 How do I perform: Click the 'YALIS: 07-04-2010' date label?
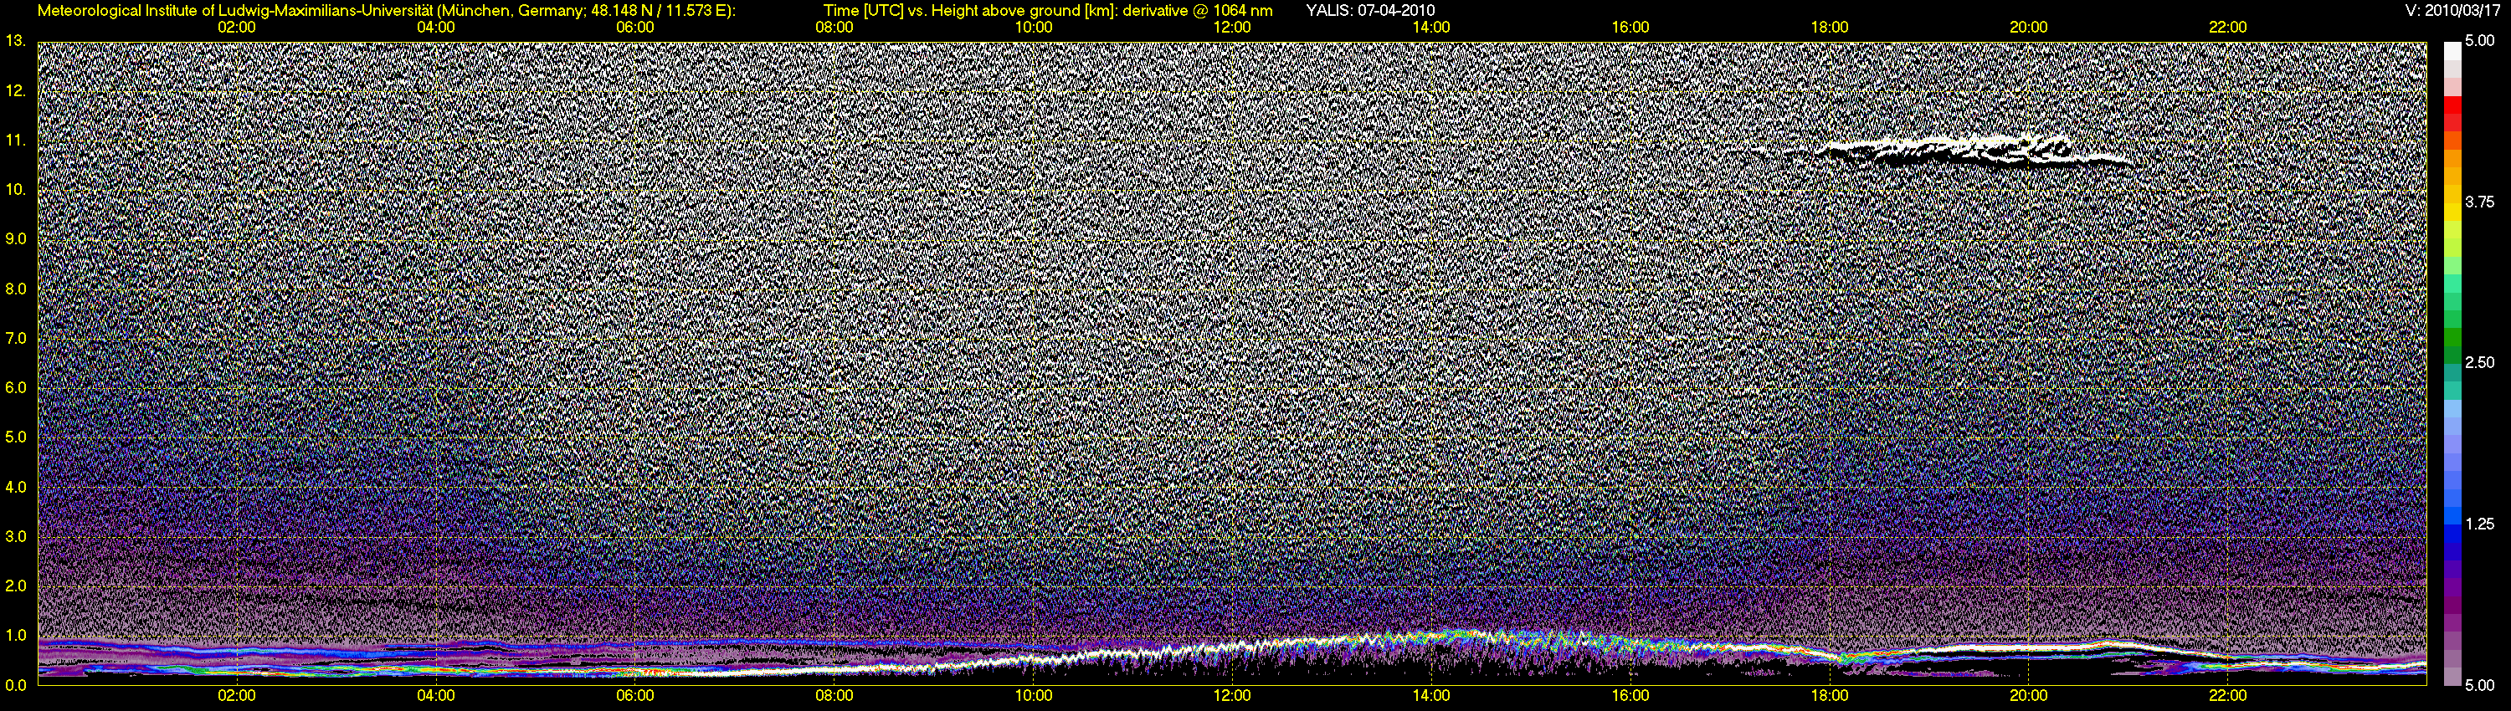pyautogui.click(x=1369, y=11)
